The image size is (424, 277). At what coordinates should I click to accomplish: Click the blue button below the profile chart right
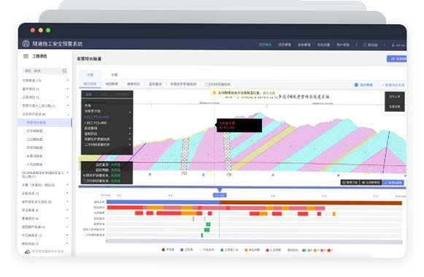[393, 183]
